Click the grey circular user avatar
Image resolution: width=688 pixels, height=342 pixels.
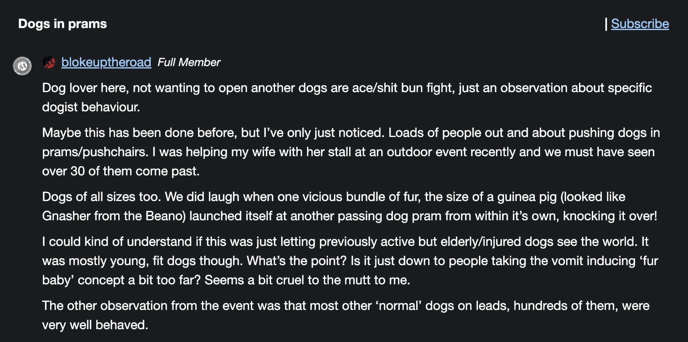[22, 66]
